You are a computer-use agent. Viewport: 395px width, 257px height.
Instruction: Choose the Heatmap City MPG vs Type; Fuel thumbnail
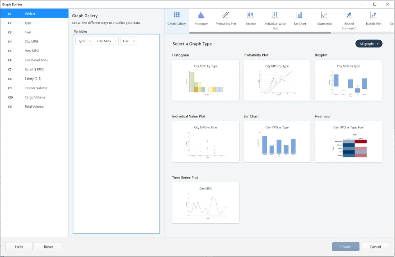(348, 142)
